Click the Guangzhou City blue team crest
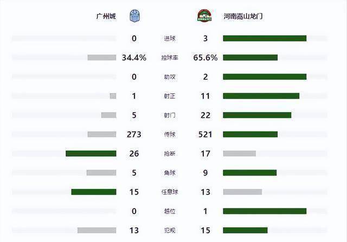Image resolution: width=347 pixels, height=242 pixels. (x=135, y=16)
